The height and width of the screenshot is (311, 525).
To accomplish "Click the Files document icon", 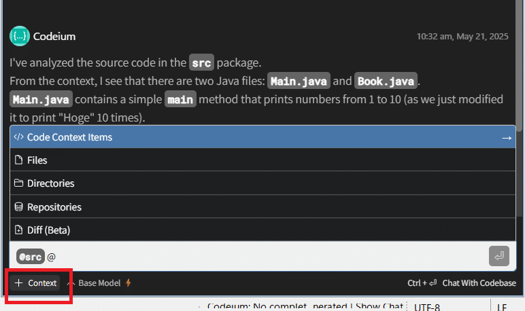I will (19, 160).
